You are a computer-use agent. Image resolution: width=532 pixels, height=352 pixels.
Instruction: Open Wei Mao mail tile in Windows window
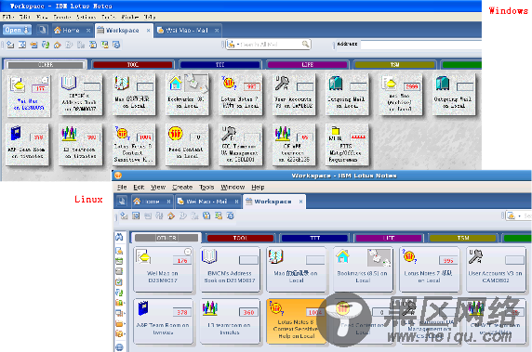[x=29, y=96]
